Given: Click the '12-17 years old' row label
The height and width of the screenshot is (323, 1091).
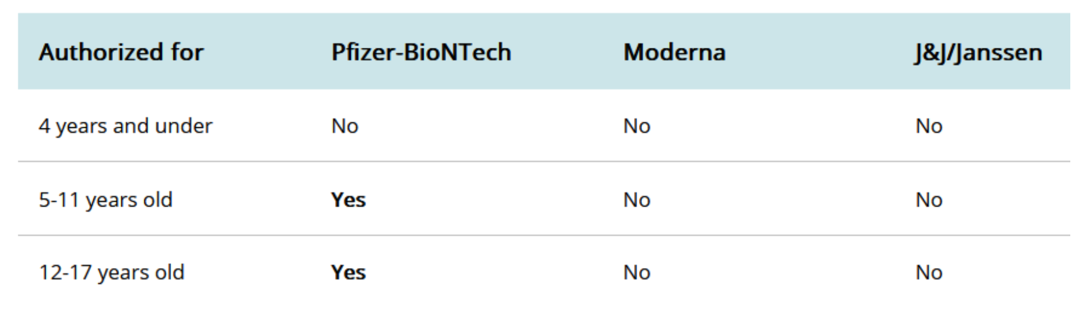Looking at the screenshot, I should 111,273.
